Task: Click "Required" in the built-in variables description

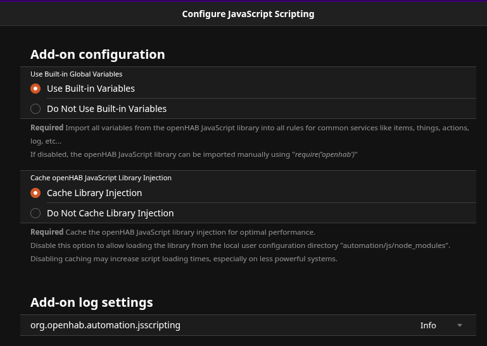Action: coord(47,128)
